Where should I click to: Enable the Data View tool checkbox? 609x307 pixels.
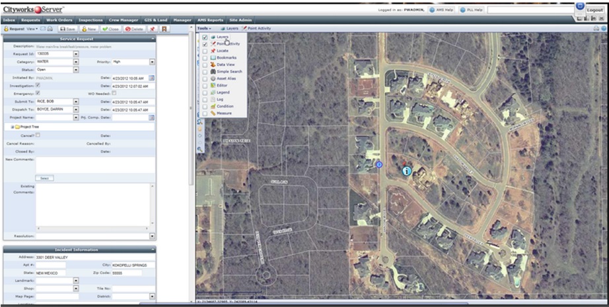pos(205,65)
